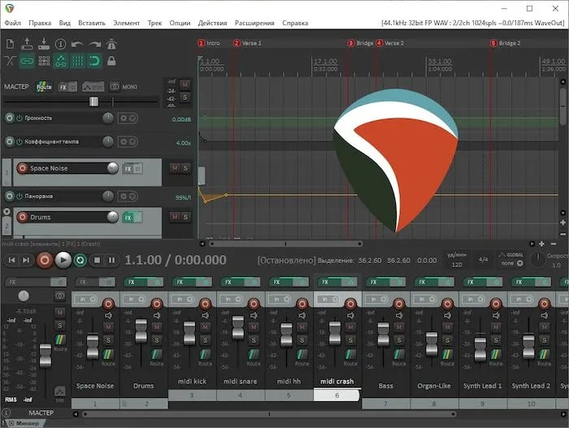The width and height of the screenshot is (569, 428).
Task: Collapse the Drums folder track arrow
Action: [7, 211]
